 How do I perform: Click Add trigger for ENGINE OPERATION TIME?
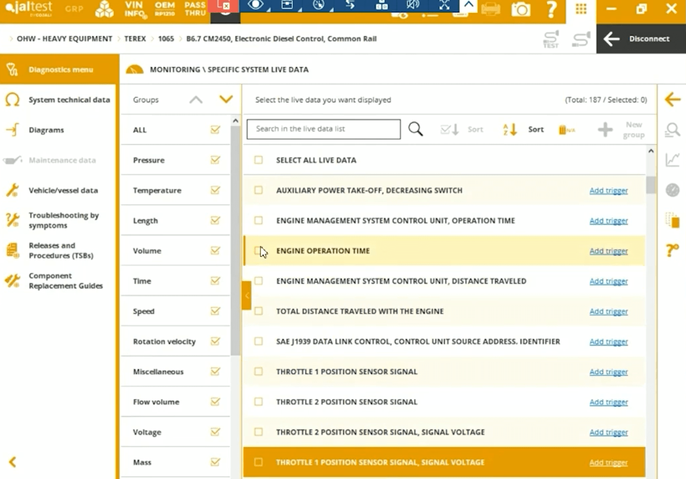click(608, 251)
